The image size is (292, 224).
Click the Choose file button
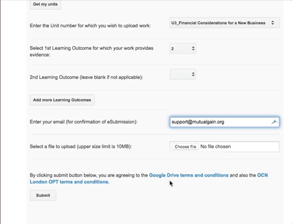click(x=185, y=147)
